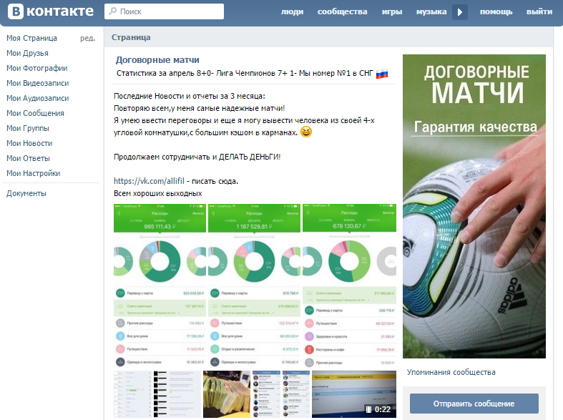Click the text ДЕЛАТЬ ДЕНЬГИ!
The height and width of the screenshot is (420, 563).
click(250, 157)
